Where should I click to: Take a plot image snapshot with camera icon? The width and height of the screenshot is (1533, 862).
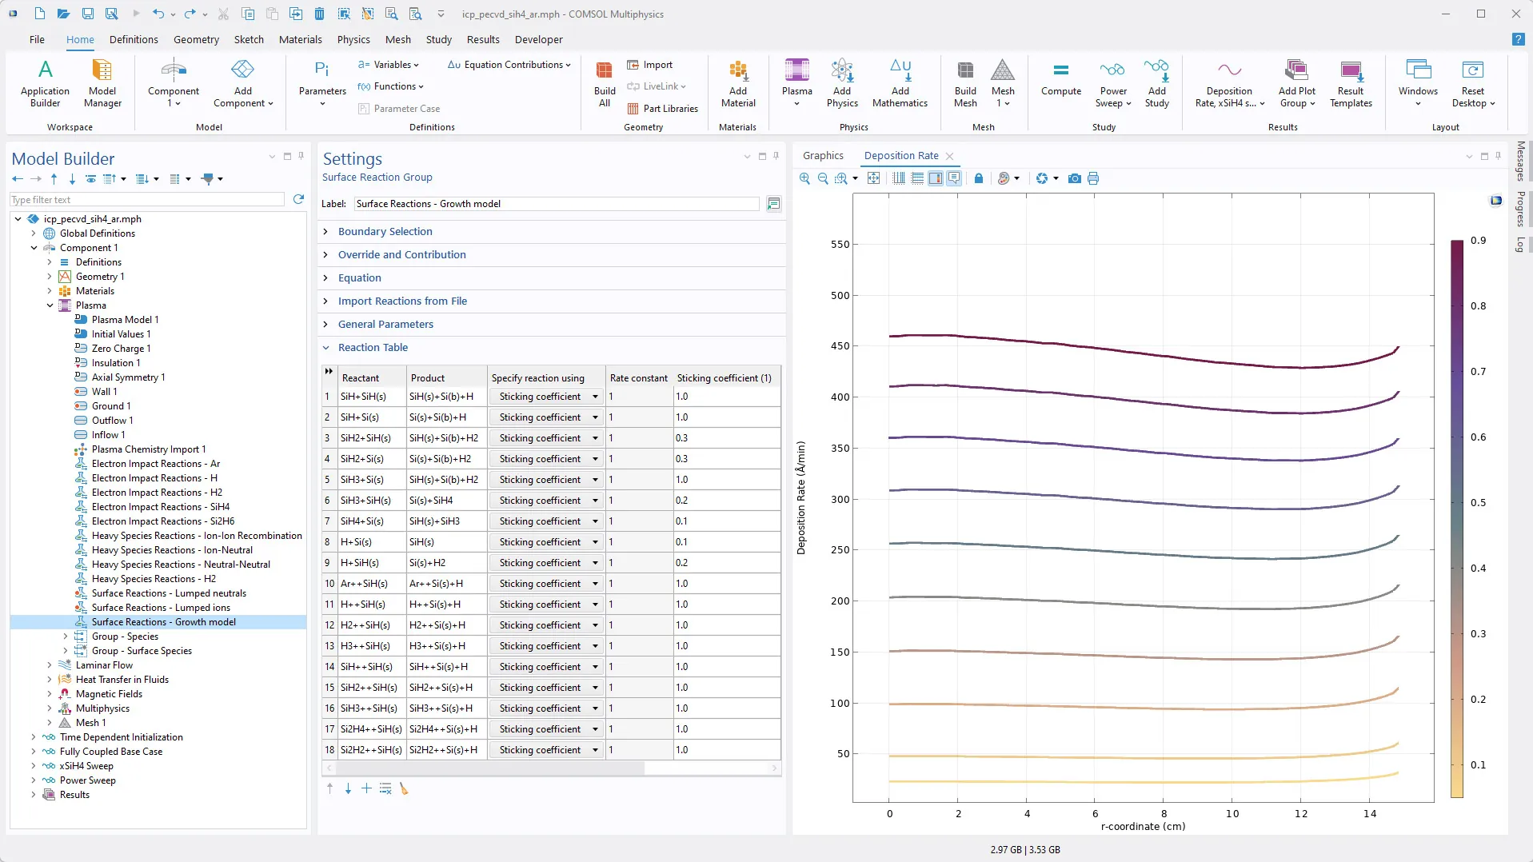point(1074,178)
